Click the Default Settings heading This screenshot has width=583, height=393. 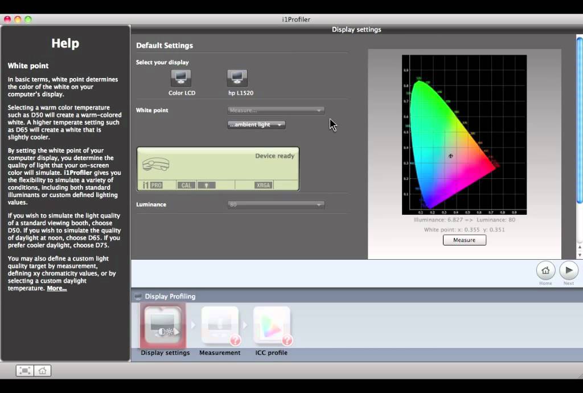pos(165,46)
